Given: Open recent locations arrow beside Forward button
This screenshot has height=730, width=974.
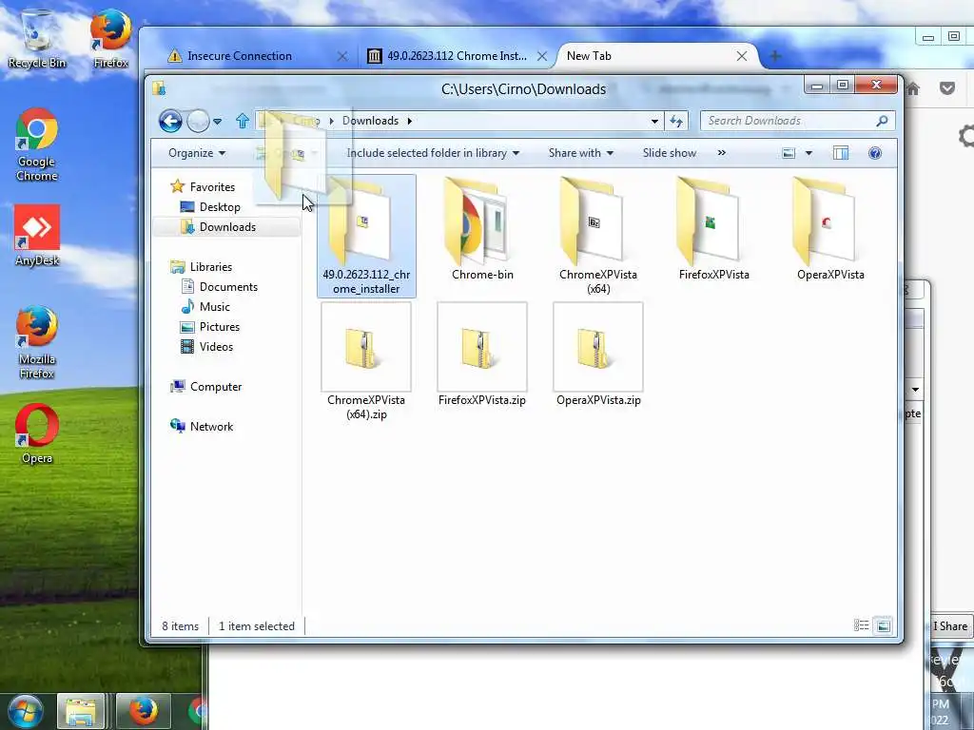Looking at the screenshot, I should [x=217, y=121].
